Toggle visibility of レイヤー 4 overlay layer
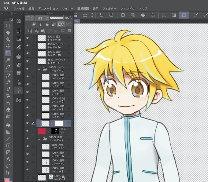Screen dimensions: 208x182 (x=28, y=61)
